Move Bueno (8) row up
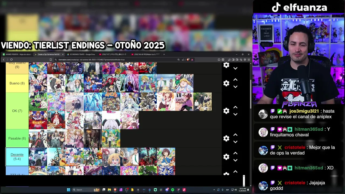345x194 pixels. [235, 80]
